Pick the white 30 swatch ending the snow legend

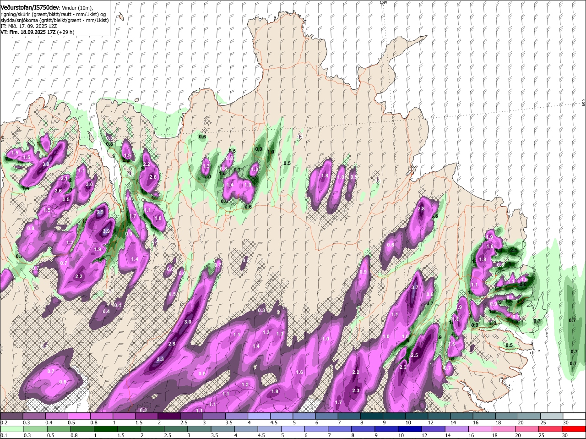click(x=573, y=416)
